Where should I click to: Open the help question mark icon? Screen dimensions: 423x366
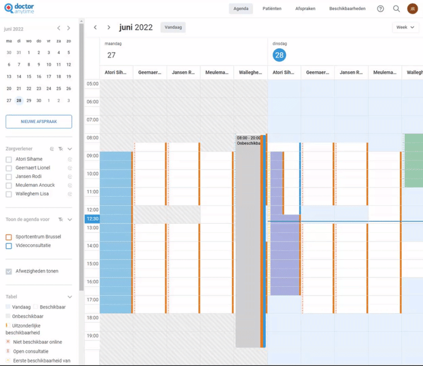pyautogui.click(x=380, y=9)
